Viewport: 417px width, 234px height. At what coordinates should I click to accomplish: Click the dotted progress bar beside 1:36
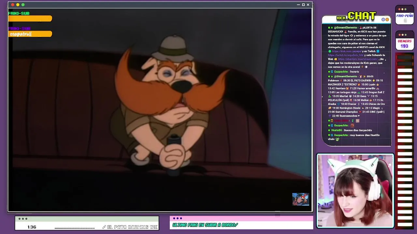pos(75,228)
